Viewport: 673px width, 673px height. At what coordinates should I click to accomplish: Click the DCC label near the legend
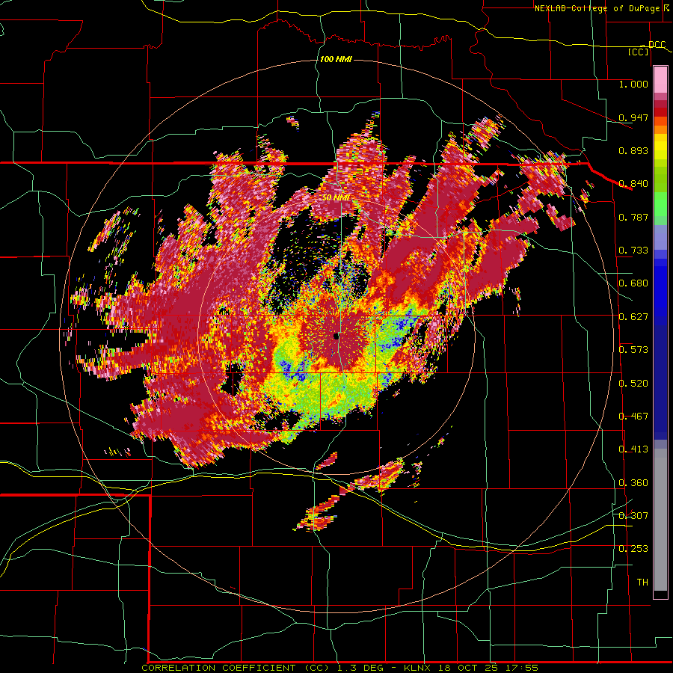click(657, 44)
